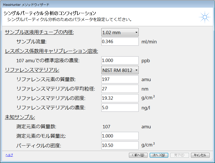Click the reference material density field 19.32
The width and height of the screenshot is (215, 163).
point(120,98)
